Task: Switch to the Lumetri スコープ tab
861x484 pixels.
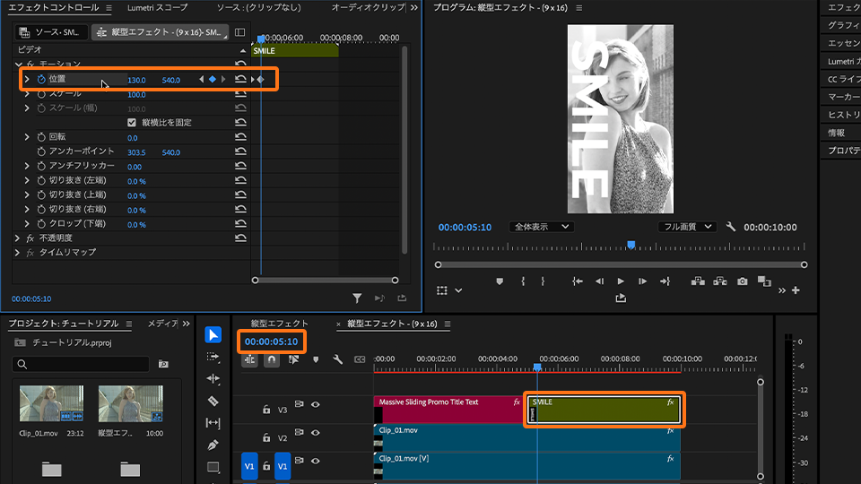Action: [157, 8]
